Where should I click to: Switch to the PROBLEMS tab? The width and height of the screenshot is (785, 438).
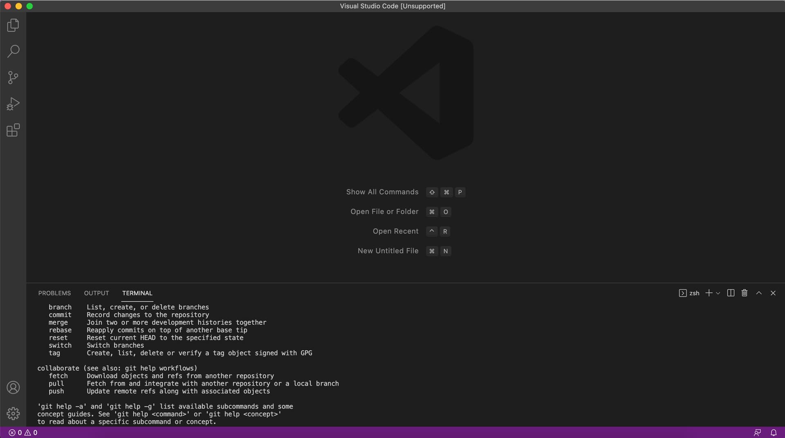[x=54, y=293]
